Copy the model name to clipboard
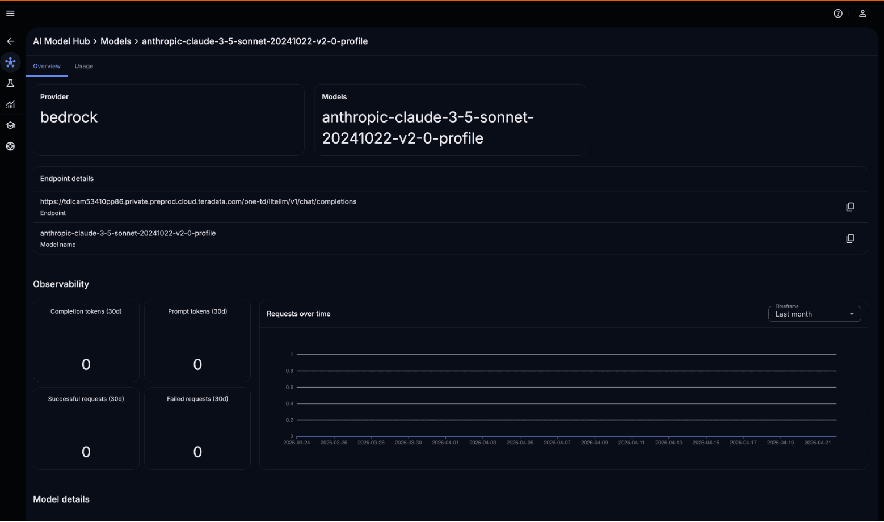 click(x=850, y=239)
